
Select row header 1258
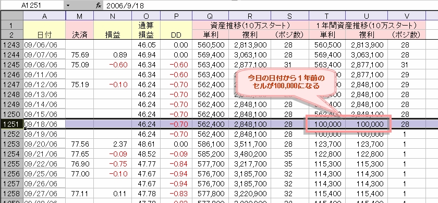coord(11,194)
